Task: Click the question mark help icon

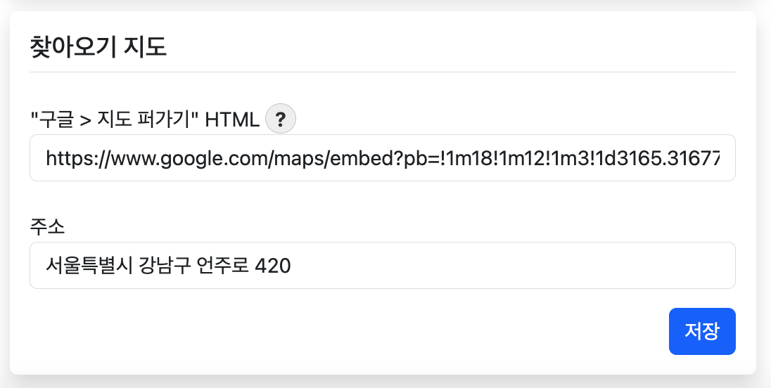Action: click(281, 117)
